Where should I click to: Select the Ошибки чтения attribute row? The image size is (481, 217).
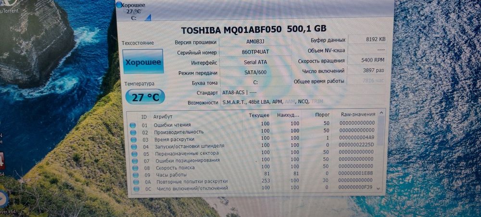[253, 124]
